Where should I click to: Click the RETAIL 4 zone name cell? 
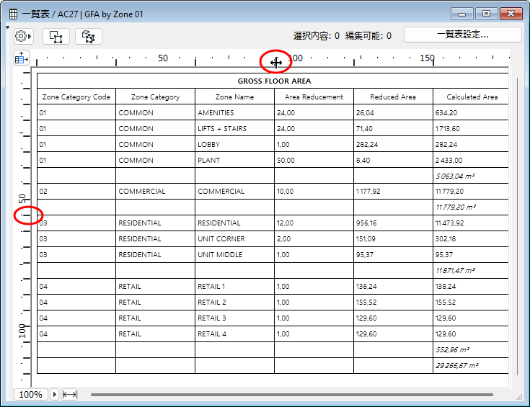[234, 334]
